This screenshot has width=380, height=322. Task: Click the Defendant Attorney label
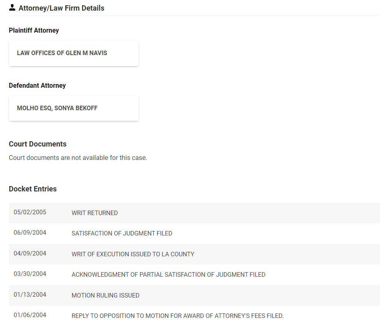coord(37,86)
